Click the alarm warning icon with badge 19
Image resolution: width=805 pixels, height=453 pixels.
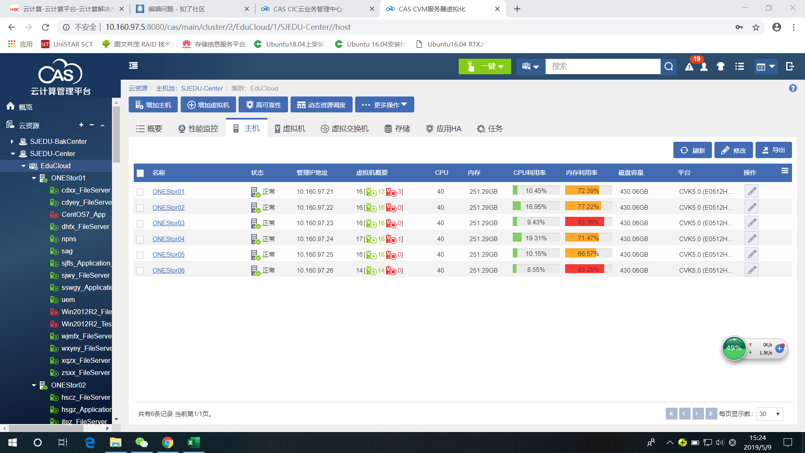pyautogui.click(x=689, y=67)
